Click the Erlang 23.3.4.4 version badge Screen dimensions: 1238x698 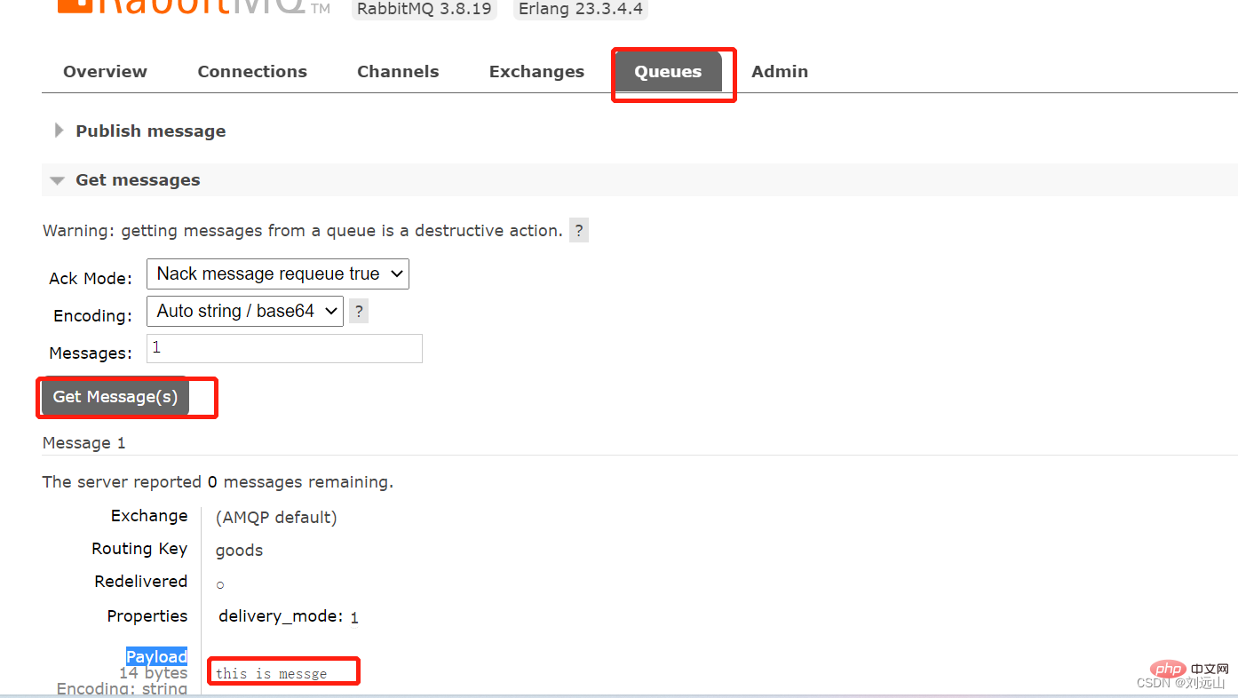(581, 9)
